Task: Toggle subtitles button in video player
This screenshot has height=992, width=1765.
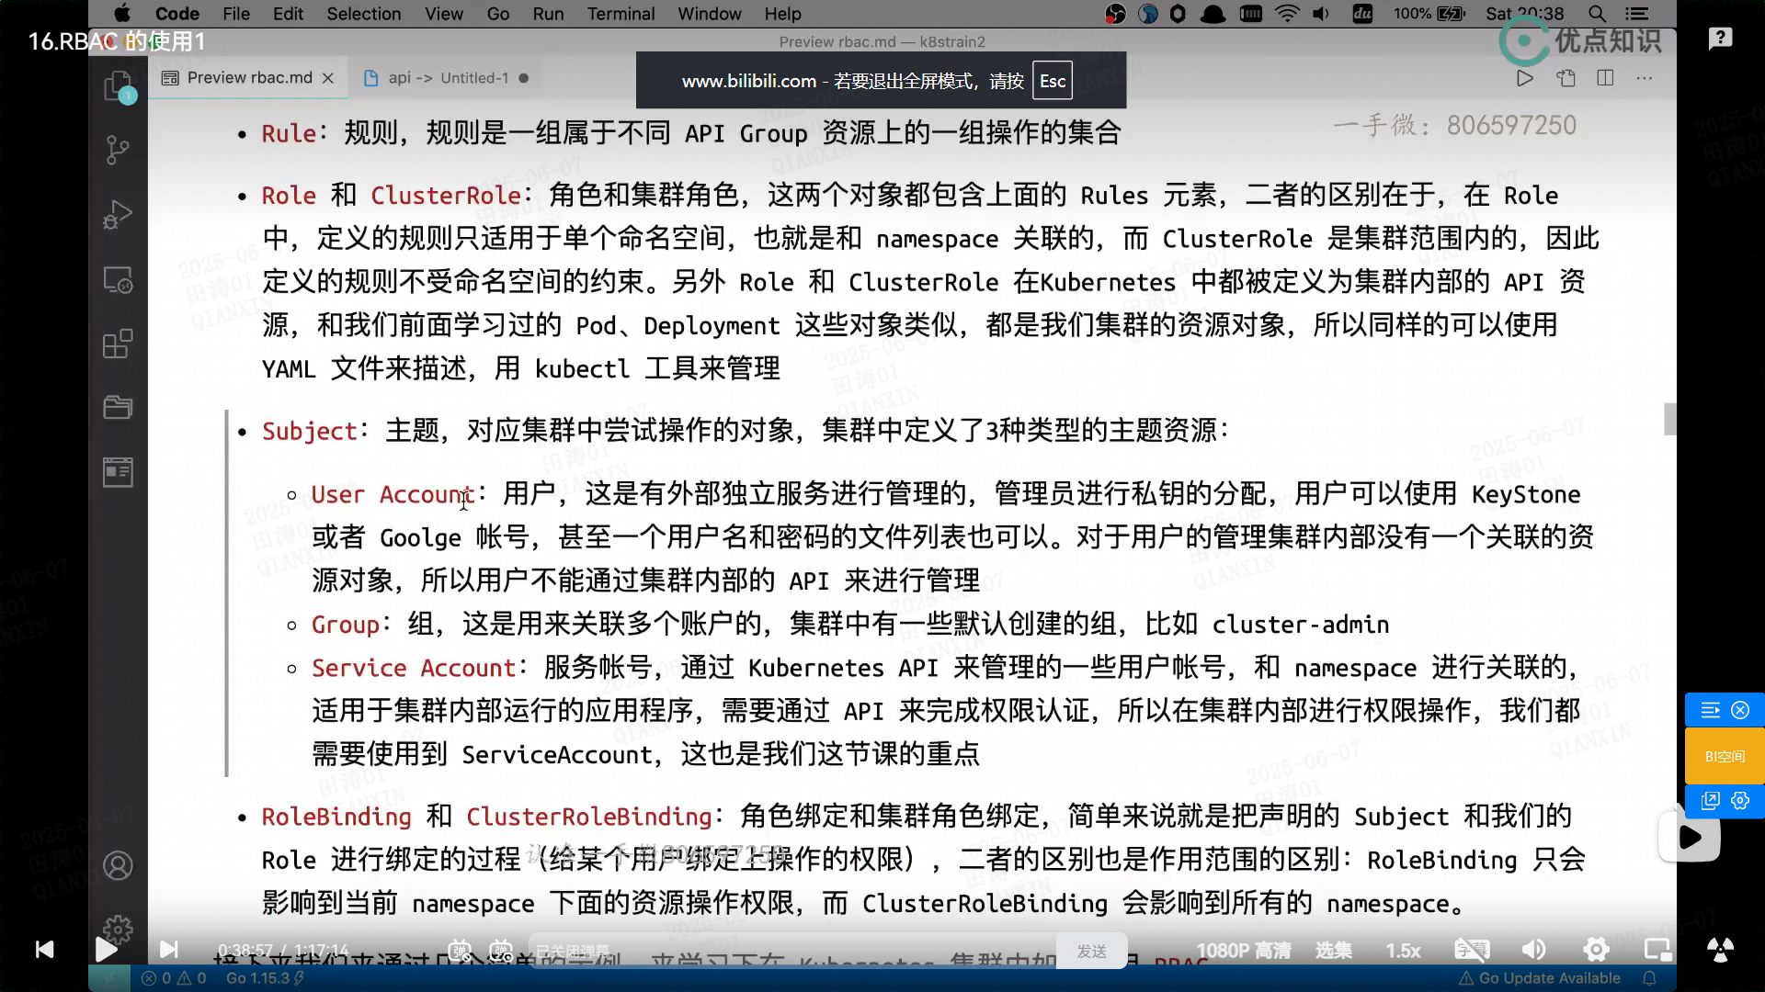Action: click(x=1471, y=951)
